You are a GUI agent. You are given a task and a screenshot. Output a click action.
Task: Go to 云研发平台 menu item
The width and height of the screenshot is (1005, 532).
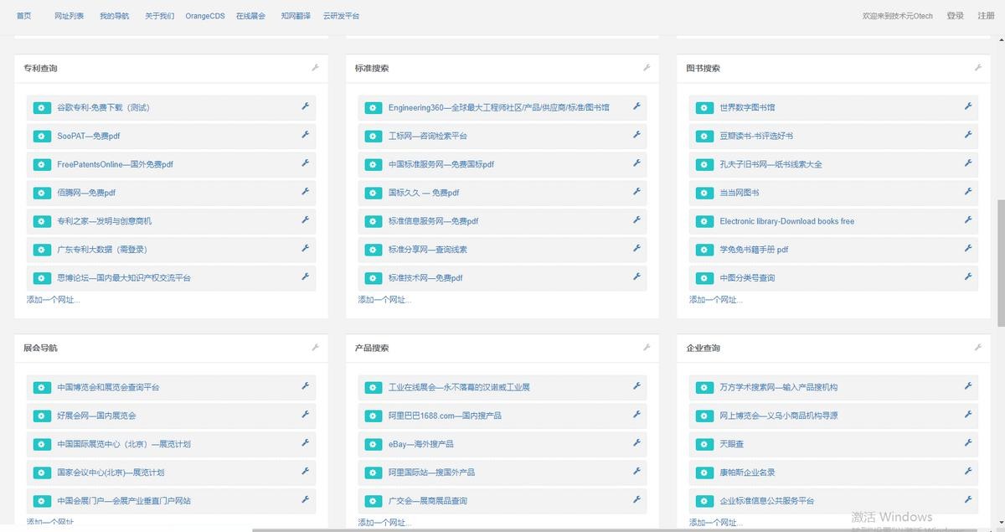(x=341, y=16)
